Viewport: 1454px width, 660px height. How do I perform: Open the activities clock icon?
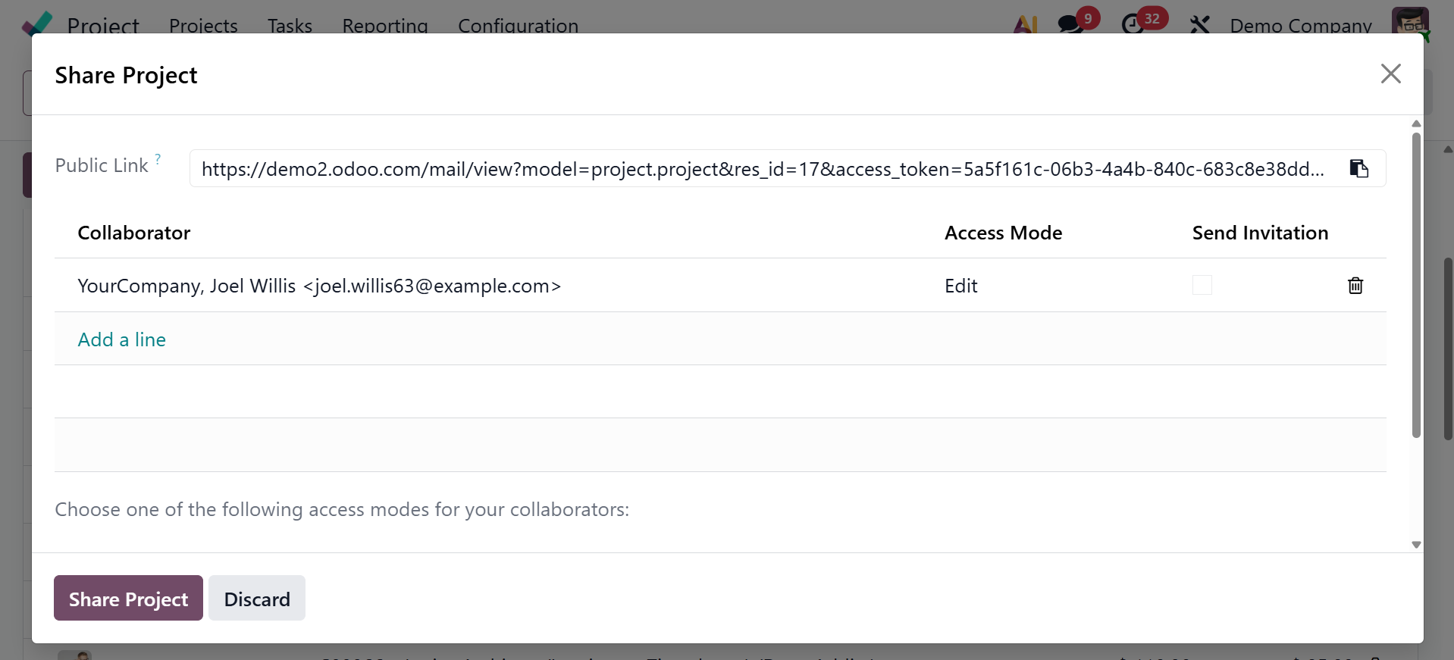click(x=1133, y=24)
